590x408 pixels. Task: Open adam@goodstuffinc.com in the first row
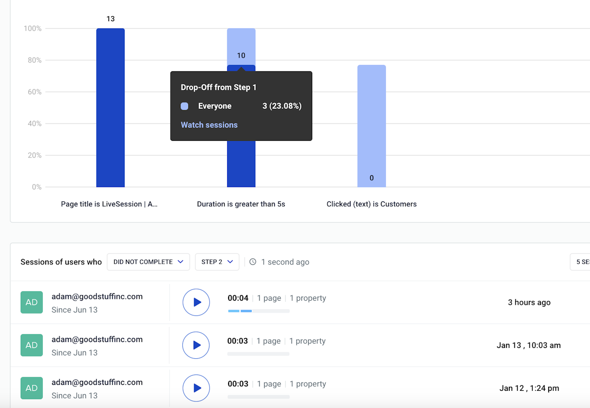(x=97, y=296)
